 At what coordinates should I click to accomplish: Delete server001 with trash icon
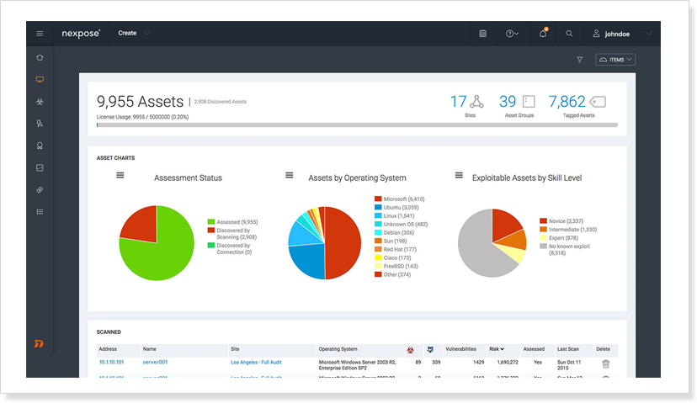605,364
